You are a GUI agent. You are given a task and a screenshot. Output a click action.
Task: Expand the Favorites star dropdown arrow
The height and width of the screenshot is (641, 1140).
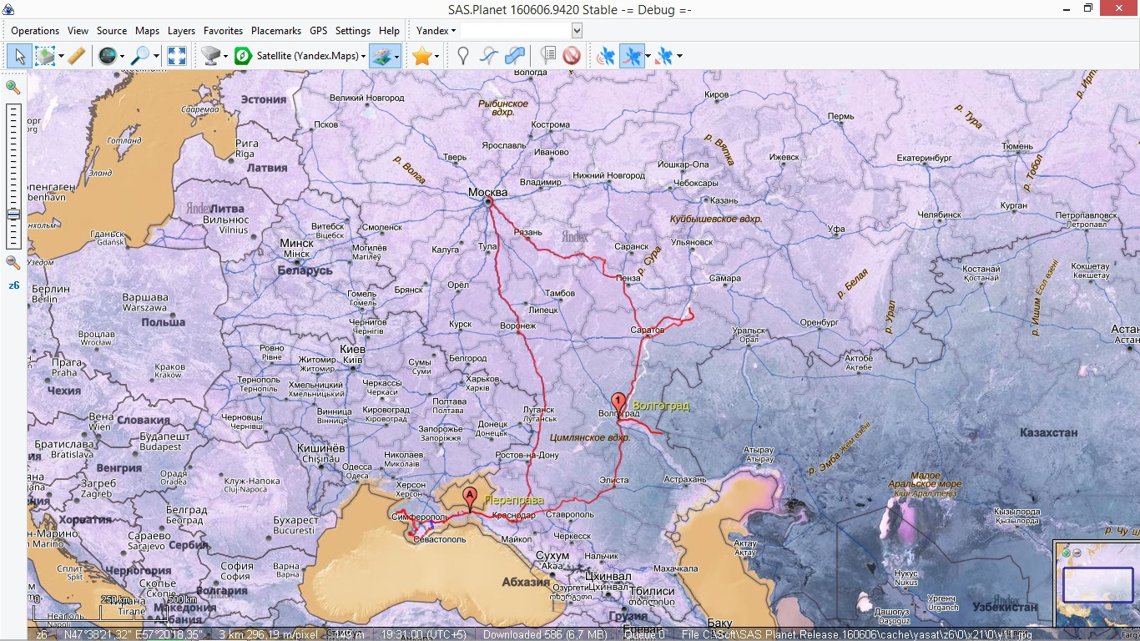coord(437,57)
